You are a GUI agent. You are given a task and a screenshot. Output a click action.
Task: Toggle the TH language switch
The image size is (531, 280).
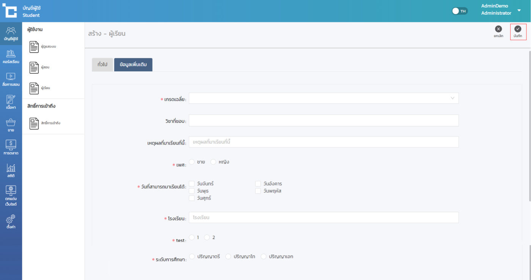pos(460,11)
